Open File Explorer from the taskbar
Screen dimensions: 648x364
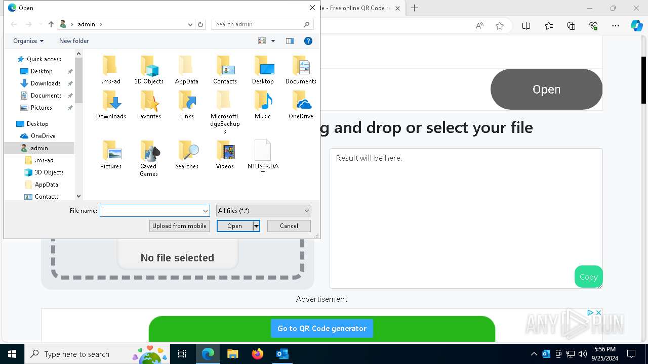[233, 354]
